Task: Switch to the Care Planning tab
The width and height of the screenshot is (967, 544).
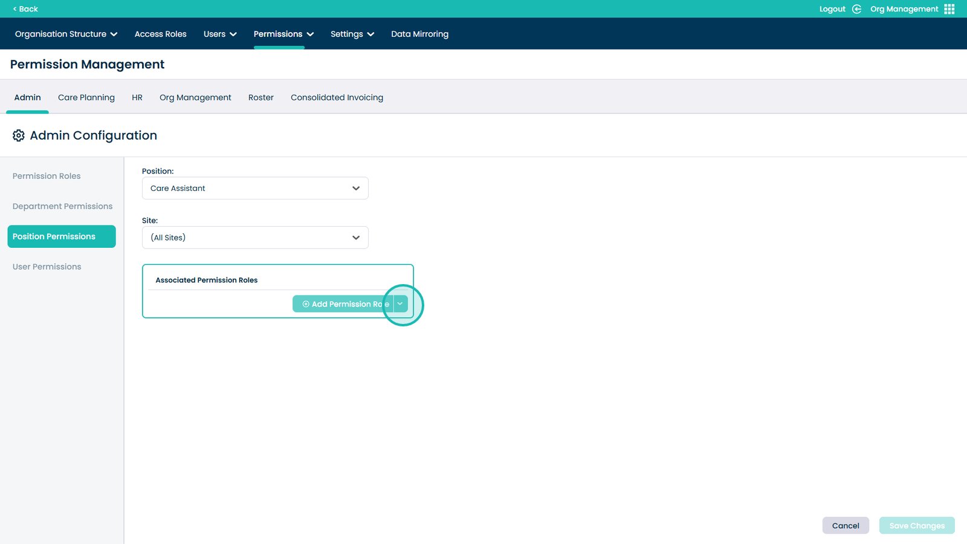Action: [86, 97]
